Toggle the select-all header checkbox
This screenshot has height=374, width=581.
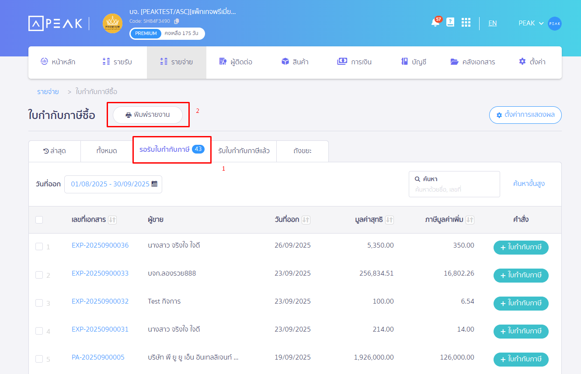pos(39,220)
